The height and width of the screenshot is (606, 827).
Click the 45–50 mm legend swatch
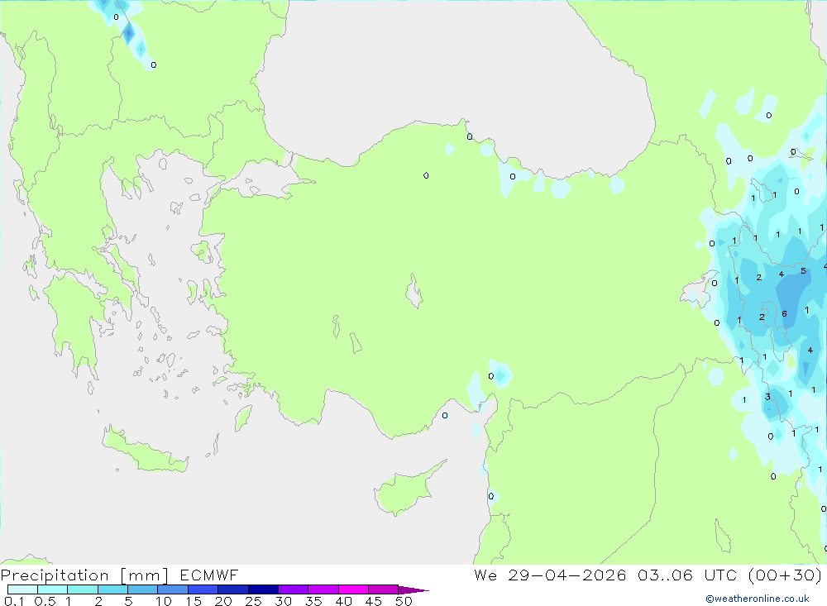383,589
